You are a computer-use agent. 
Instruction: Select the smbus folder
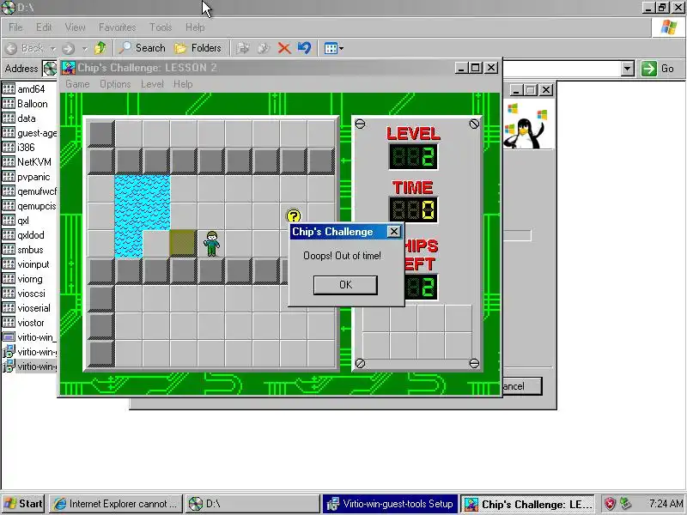[23, 250]
